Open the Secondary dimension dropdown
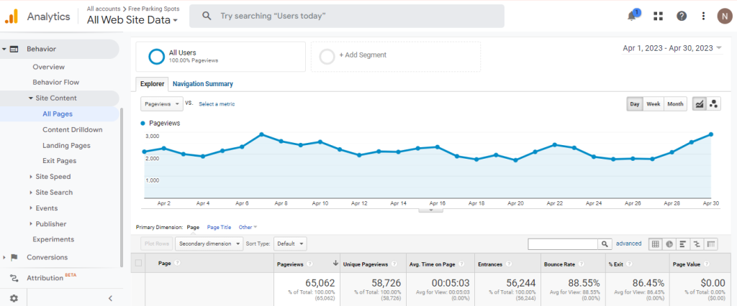The width and height of the screenshot is (737, 306). point(209,244)
